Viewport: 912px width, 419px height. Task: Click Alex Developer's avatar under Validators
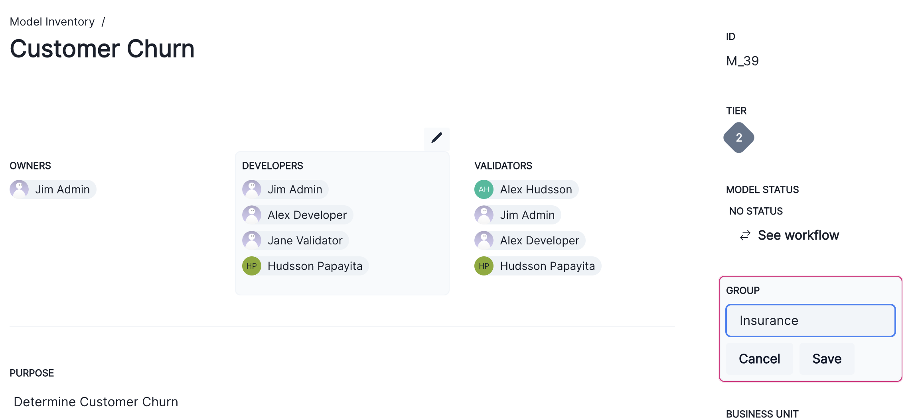[x=484, y=240]
